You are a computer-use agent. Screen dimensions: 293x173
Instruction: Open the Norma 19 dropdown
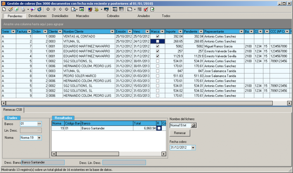[x=39, y=138]
